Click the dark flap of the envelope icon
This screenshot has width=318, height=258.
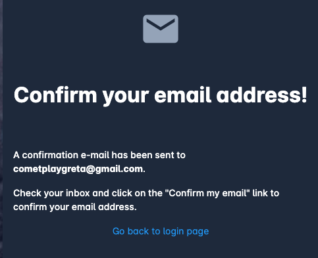pos(161,24)
